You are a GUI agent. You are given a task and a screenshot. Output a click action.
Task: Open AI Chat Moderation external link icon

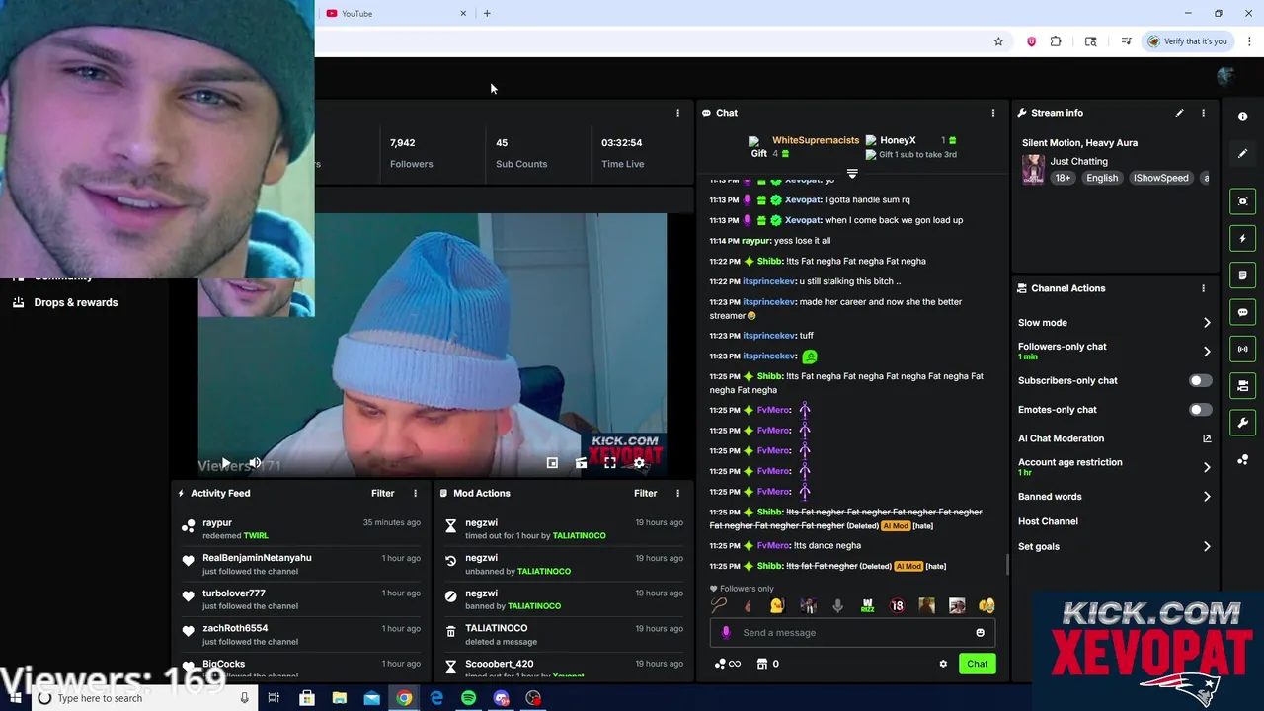pos(1207,438)
